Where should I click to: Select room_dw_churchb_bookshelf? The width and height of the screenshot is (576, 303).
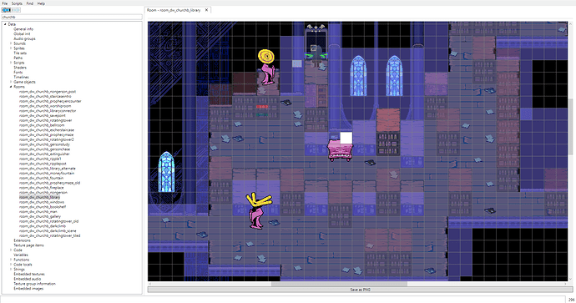pyautogui.click(x=43, y=207)
